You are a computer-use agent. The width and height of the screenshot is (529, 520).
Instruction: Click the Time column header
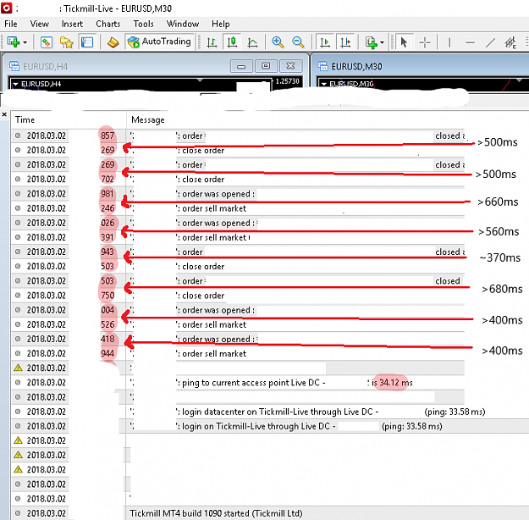coord(69,120)
